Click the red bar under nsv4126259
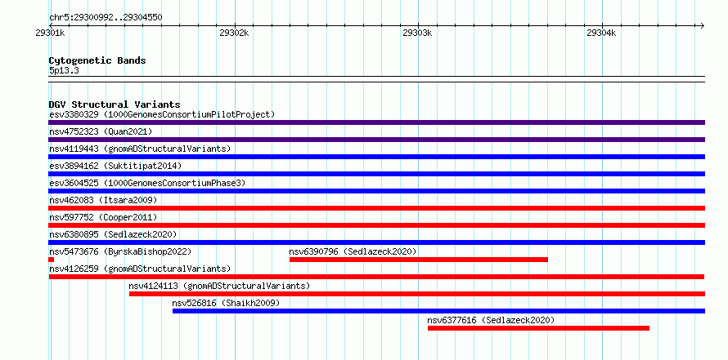The width and height of the screenshot is (728, 360). (x=376, y=277)
